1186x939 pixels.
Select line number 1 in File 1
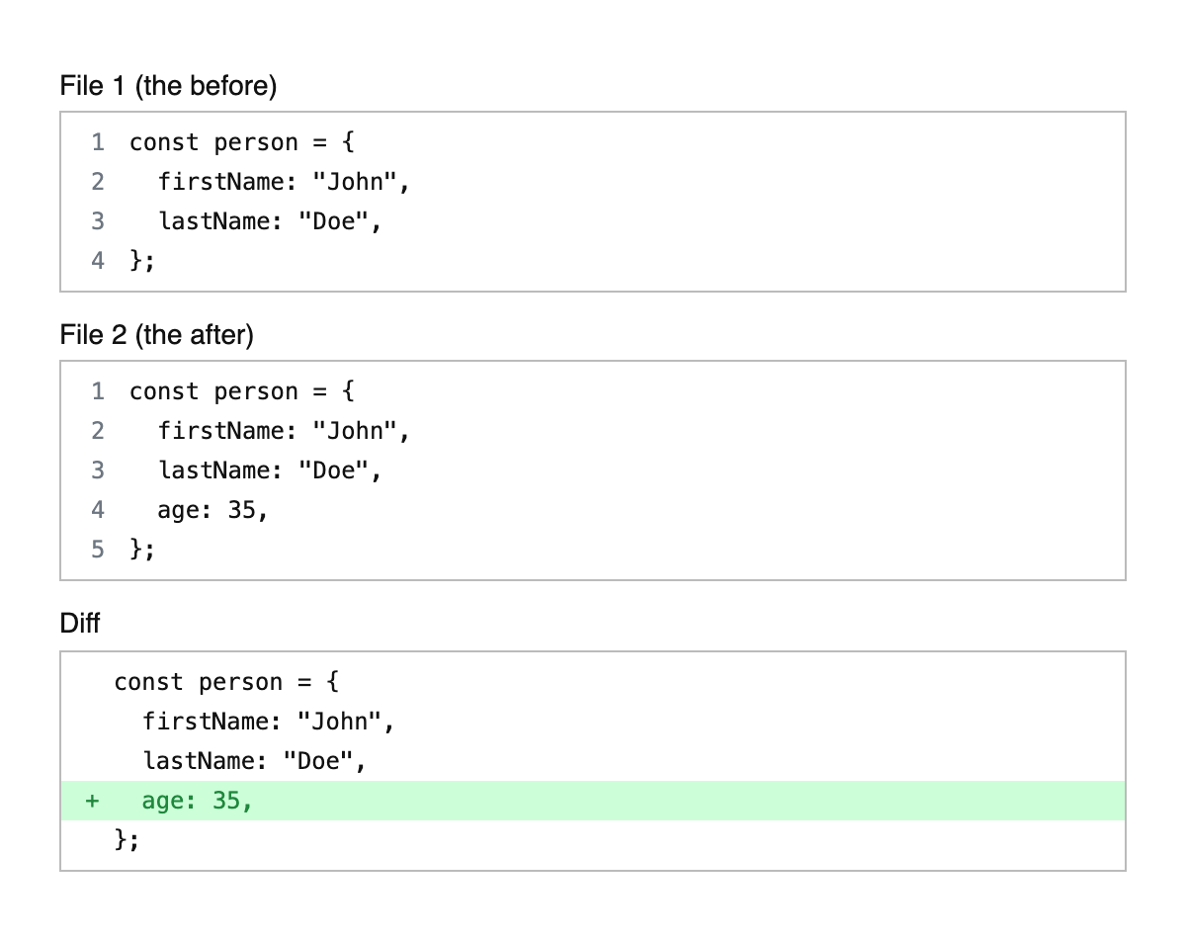[x=97, y=142]
